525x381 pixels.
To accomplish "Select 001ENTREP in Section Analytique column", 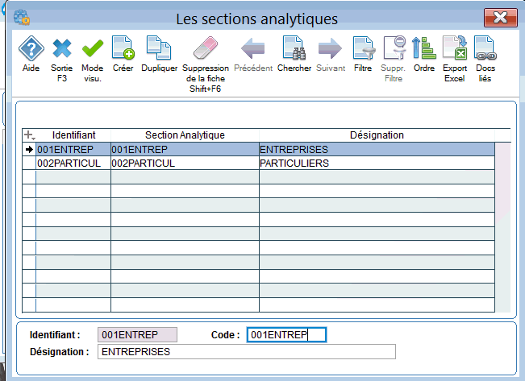I will (185, 149).
